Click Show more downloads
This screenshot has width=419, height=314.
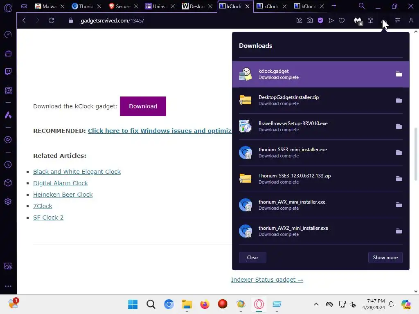[385, 258]
